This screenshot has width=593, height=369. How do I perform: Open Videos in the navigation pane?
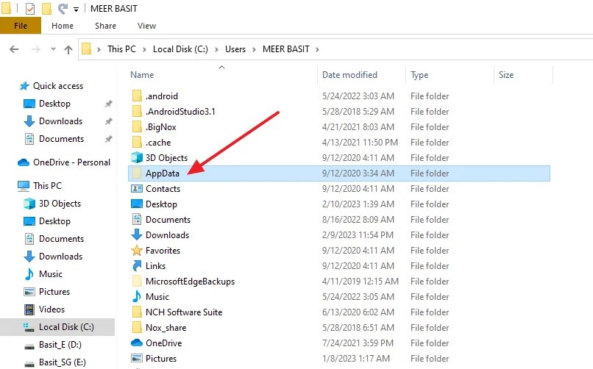(52, 309)
